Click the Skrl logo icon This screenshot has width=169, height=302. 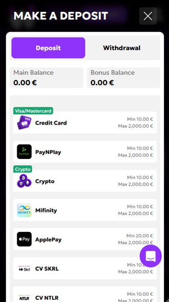24,268
